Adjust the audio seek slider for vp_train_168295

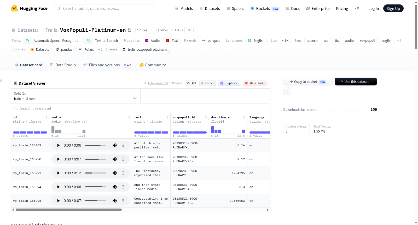tap(96, 201)
